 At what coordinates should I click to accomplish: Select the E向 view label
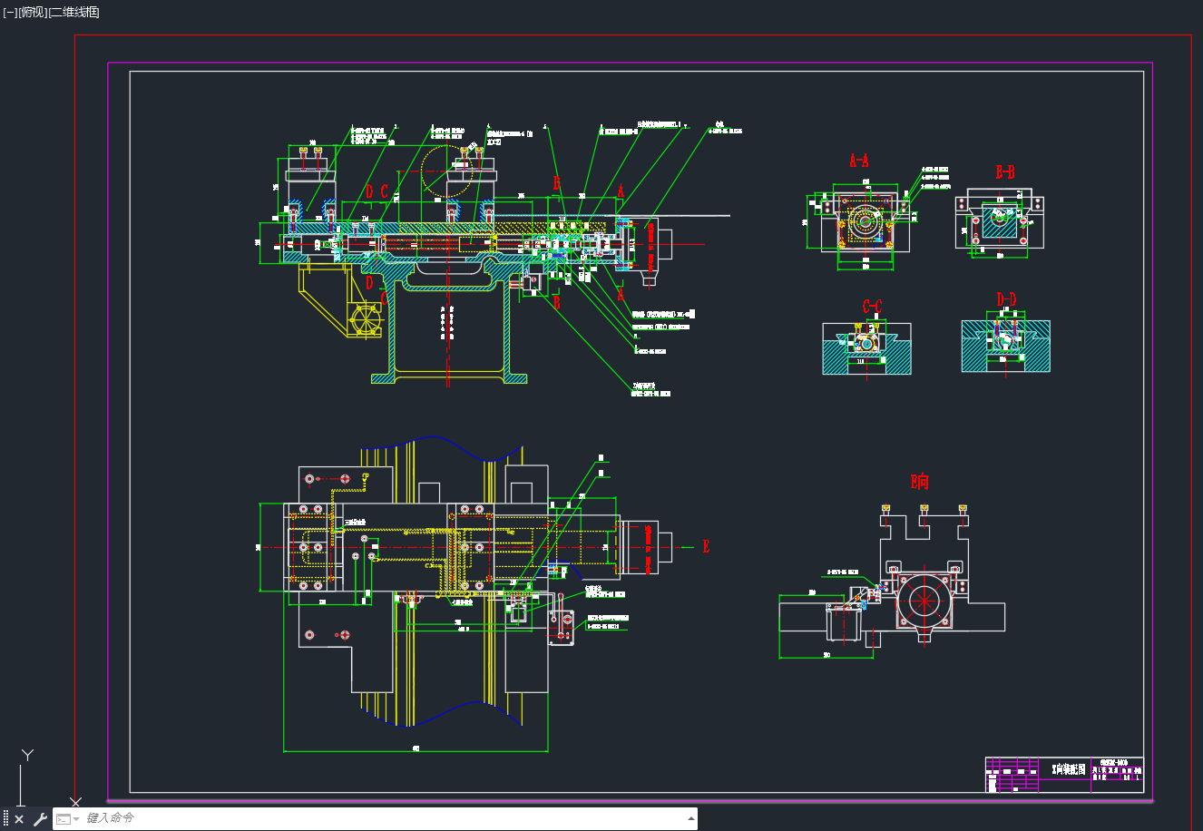[920, 482]
